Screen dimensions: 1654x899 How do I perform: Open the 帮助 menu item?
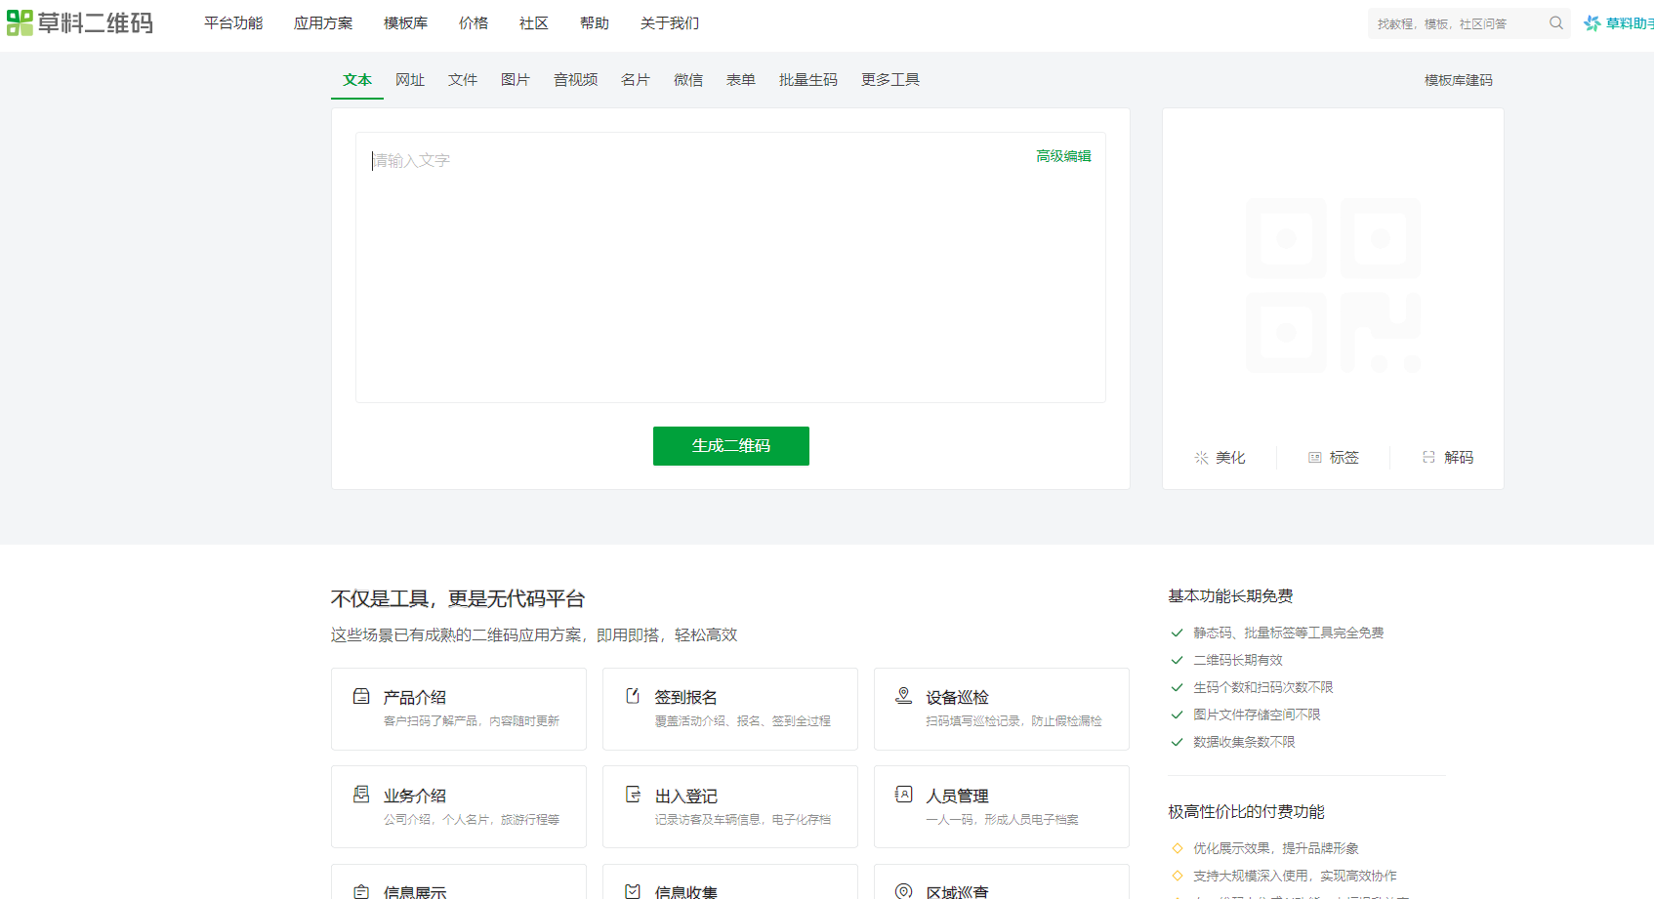[x=595, y=22]
